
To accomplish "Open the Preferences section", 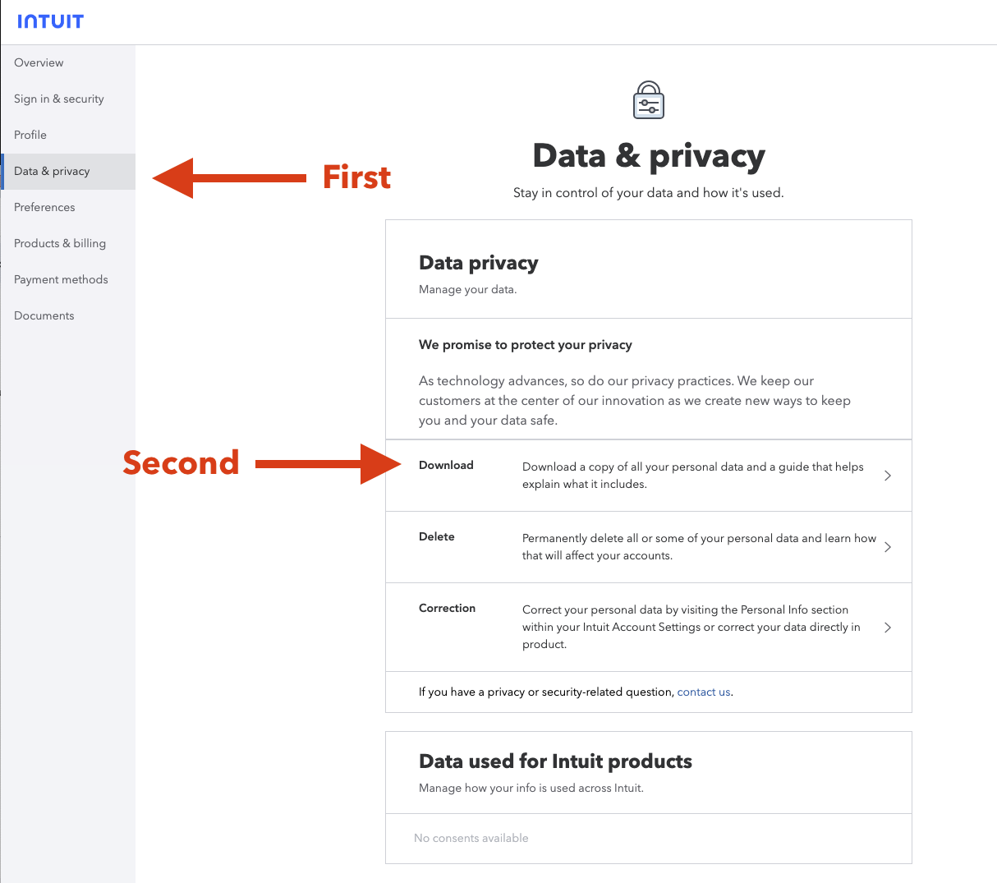I will point(44,207).
